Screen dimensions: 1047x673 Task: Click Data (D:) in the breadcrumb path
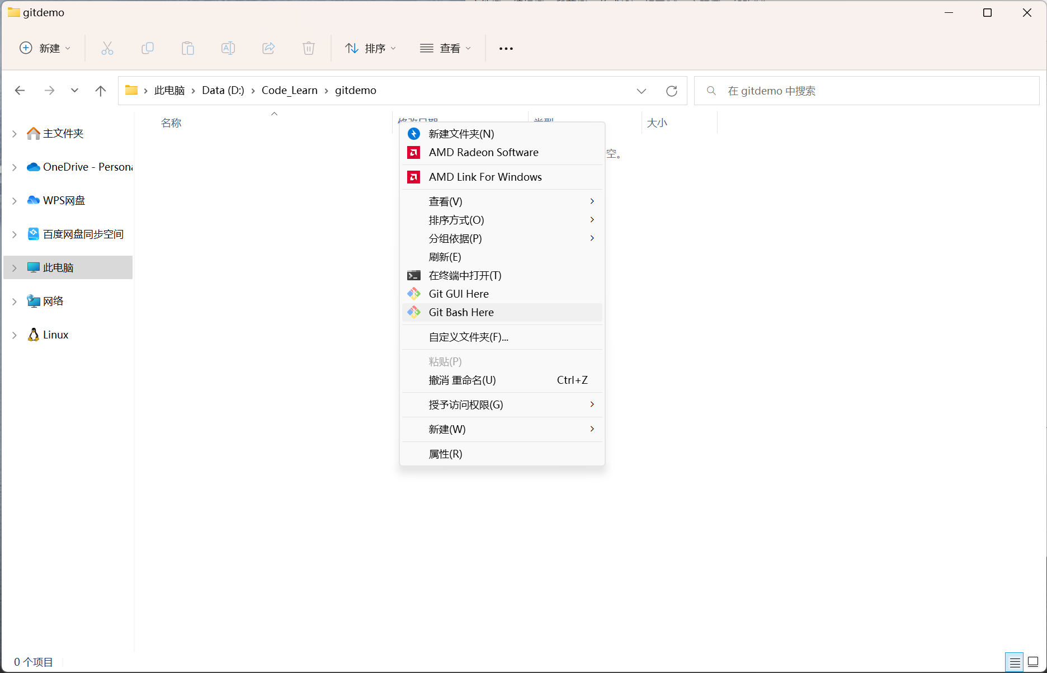click(223, 91)
